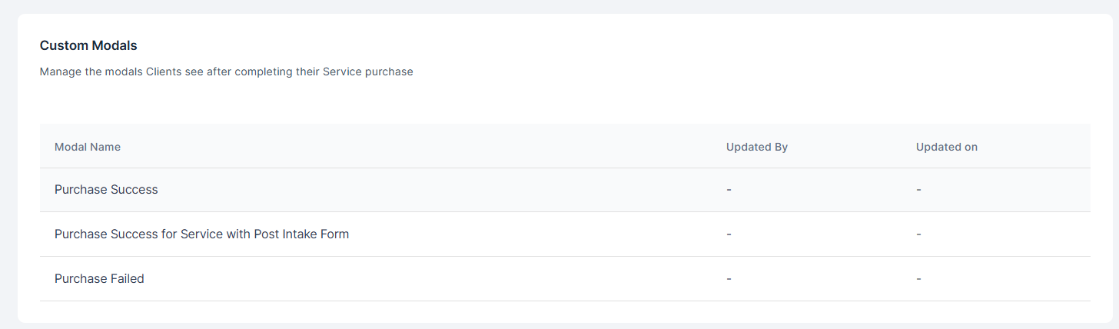The image size is (1119, 329).
Task: Click the Updated By column header
Action: 756,147
